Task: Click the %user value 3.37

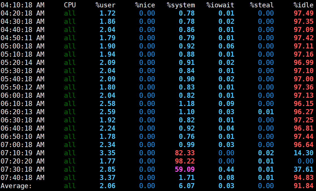Action: click(108, 178)
